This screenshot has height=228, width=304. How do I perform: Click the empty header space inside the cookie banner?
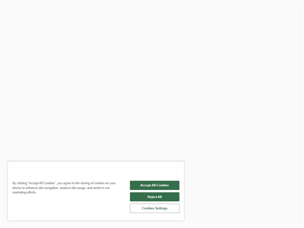pyautogui.click(x=96, y=170)
